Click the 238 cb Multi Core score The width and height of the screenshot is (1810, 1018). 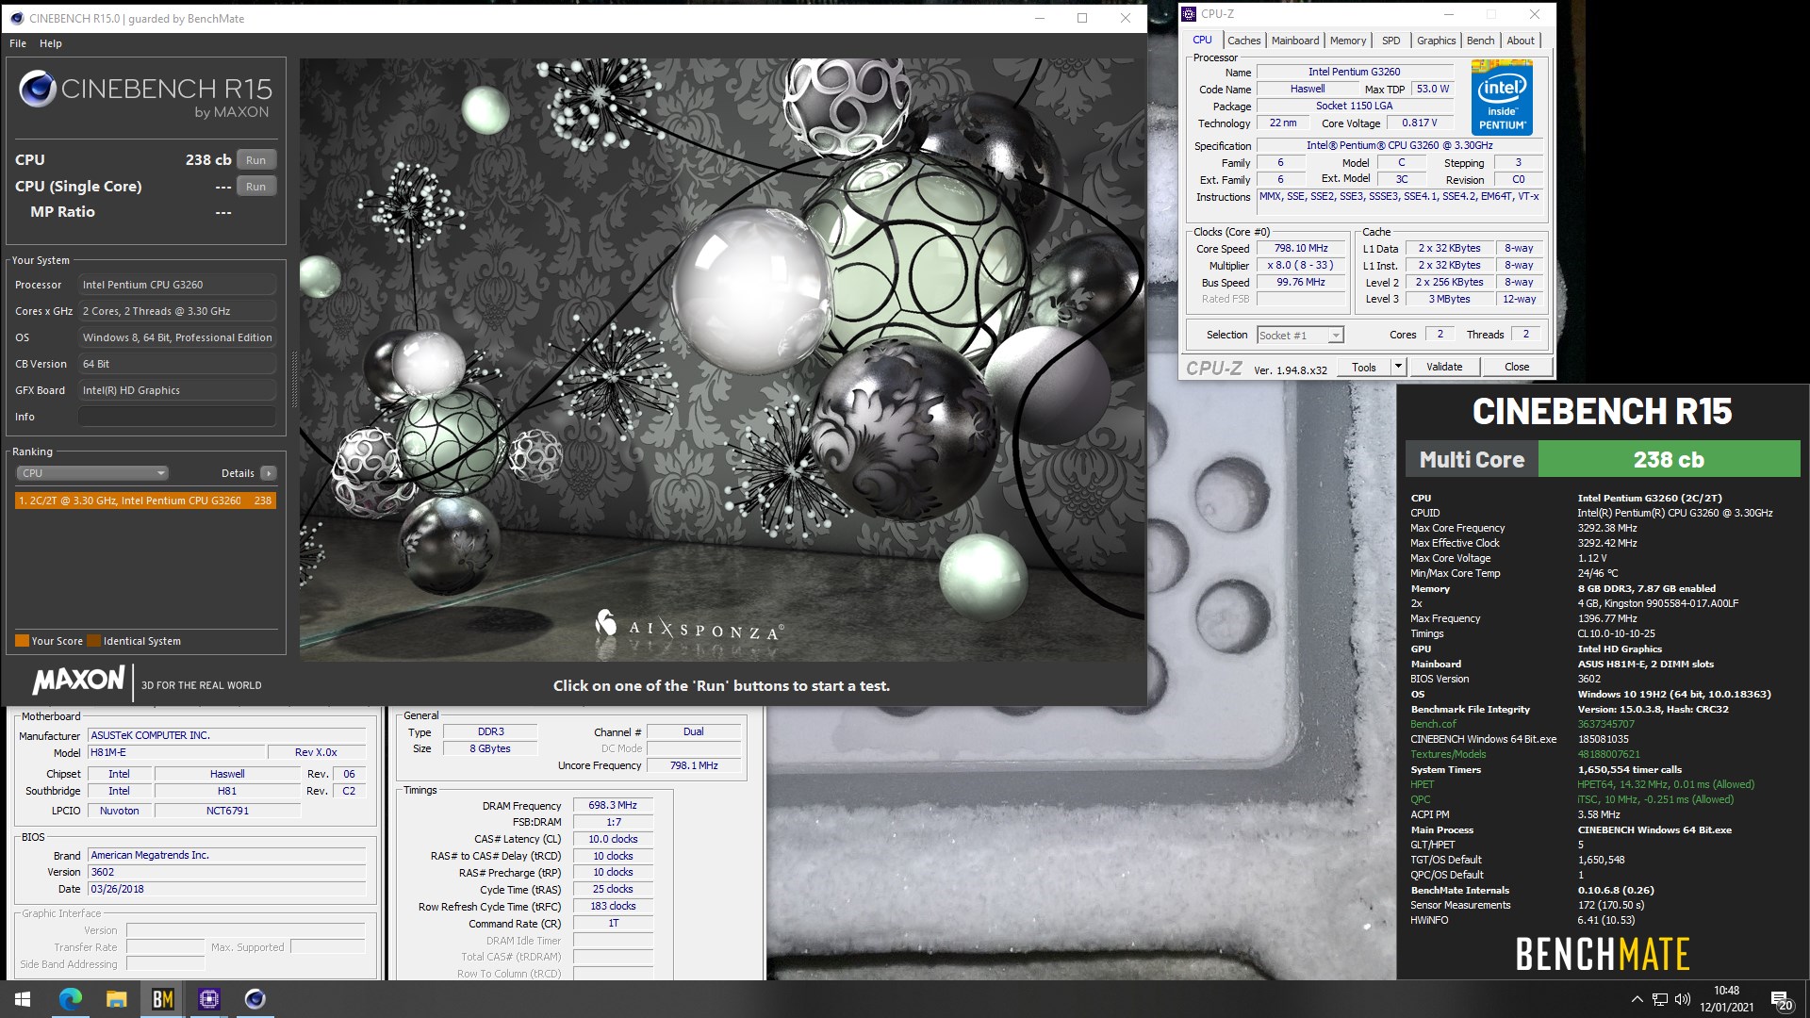(x=1669, y=460)
